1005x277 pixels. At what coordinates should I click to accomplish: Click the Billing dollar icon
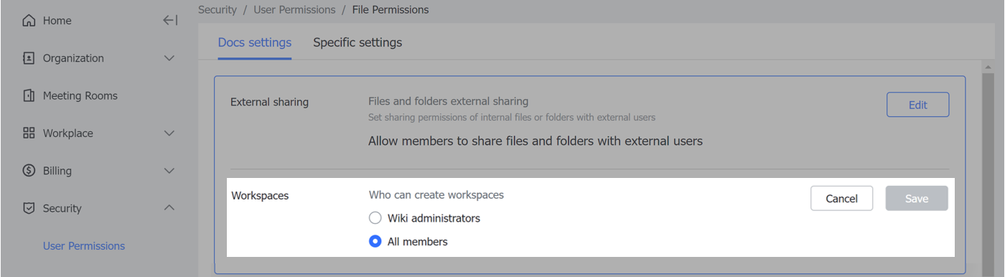[x=29, y=171]
